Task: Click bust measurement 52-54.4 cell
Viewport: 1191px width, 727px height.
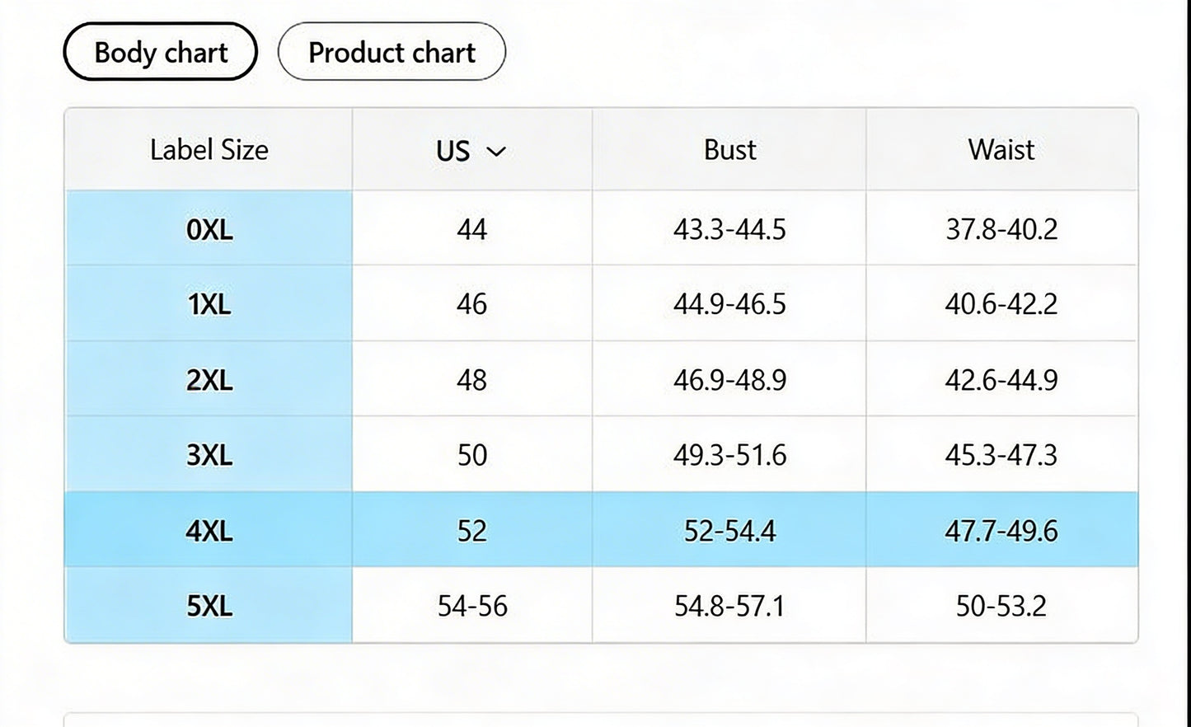Action: coord(729,531)
